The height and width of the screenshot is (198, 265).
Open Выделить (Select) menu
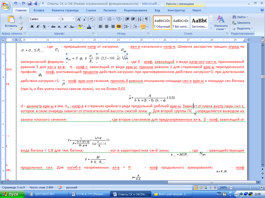[242, 28]
